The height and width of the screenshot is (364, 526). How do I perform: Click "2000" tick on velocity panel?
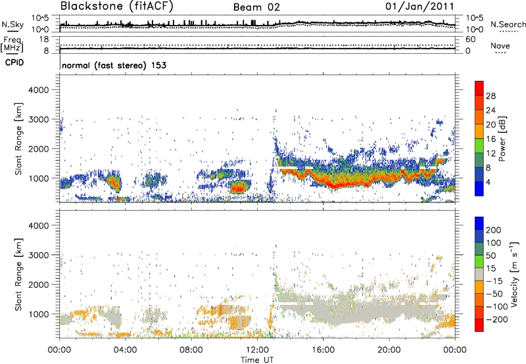(x=38, y=284)
